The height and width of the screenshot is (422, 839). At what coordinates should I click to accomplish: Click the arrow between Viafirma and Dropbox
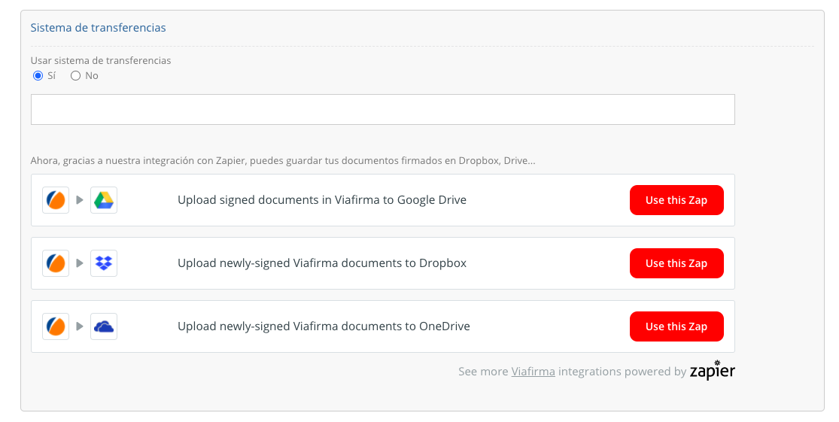point(80,263)
